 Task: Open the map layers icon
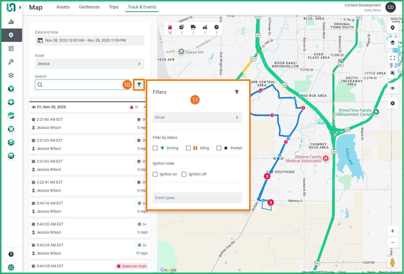point(392,43)
